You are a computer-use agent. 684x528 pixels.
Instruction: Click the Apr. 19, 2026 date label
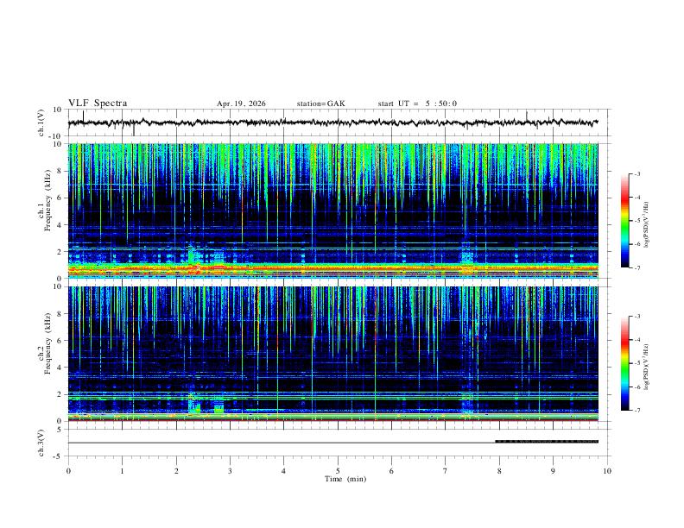pyautogui.click(x=241, y=104)
